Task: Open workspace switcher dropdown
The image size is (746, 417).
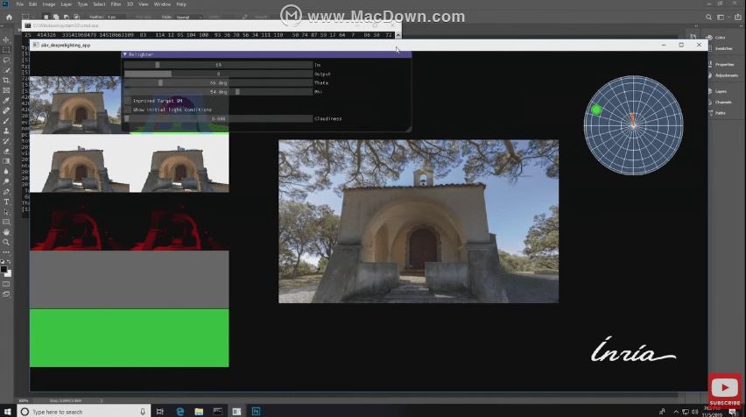Action: coord(722,18)
